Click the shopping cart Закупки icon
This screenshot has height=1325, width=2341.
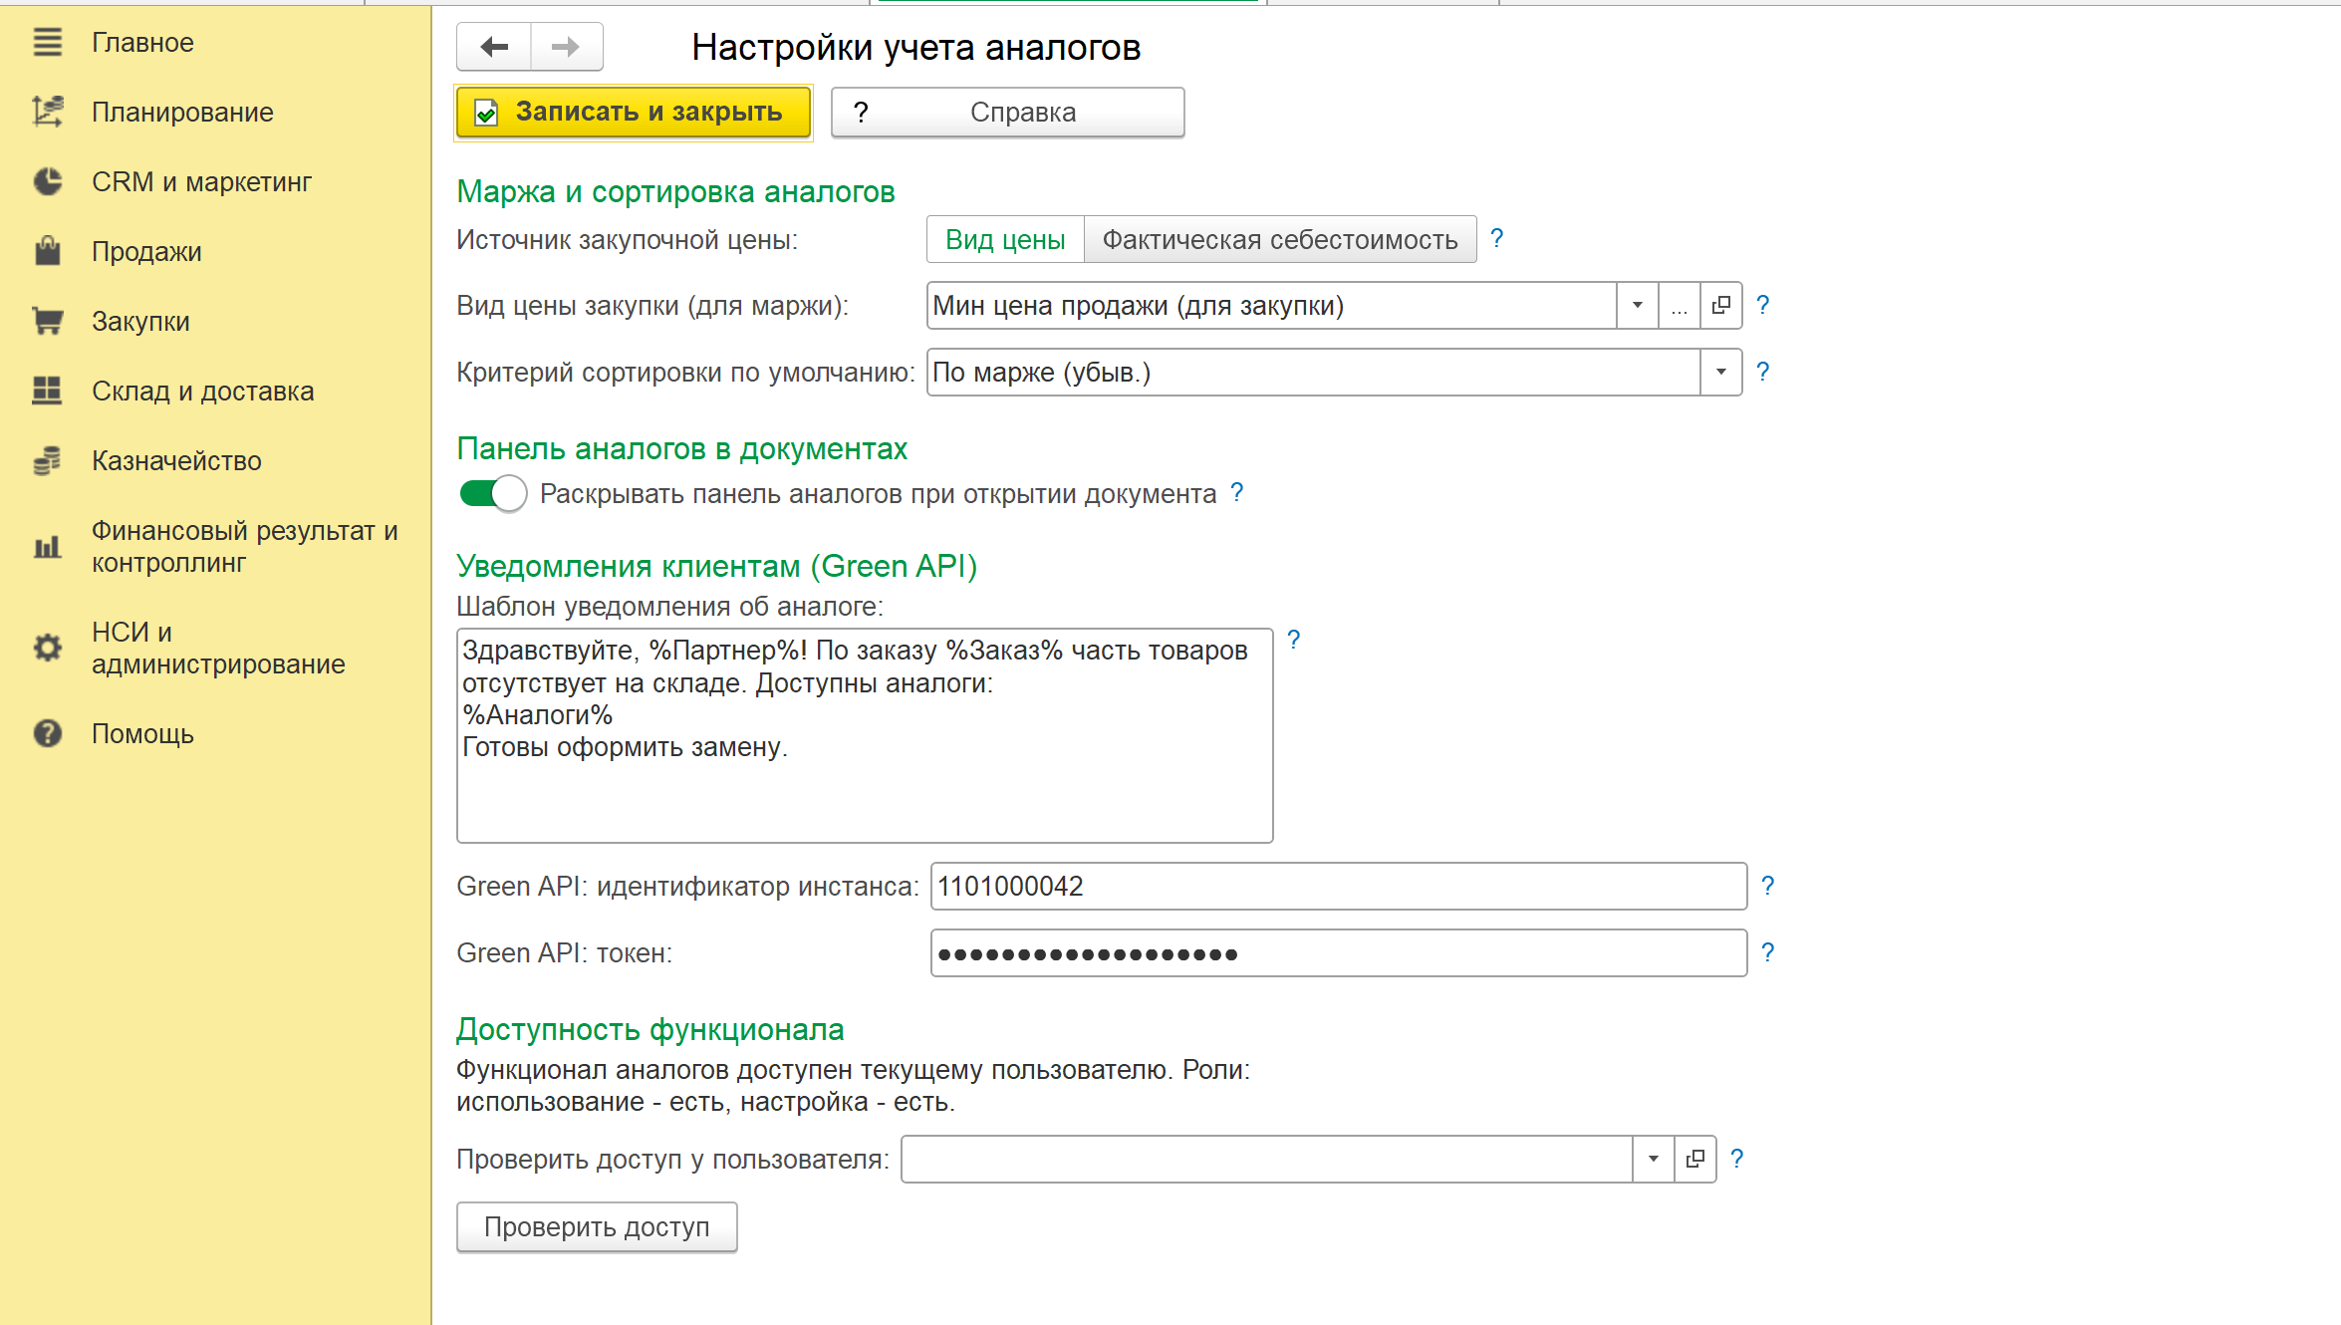click(48, 321)
